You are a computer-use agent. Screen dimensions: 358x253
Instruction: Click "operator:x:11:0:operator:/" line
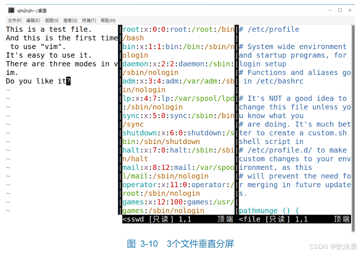point(178,185)
